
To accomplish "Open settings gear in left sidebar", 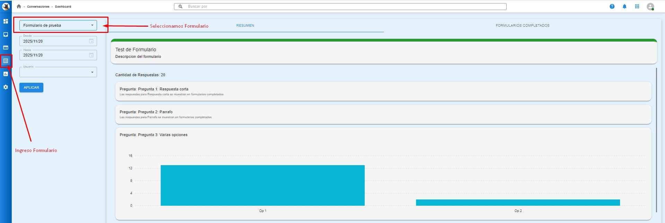I will 6,87.
